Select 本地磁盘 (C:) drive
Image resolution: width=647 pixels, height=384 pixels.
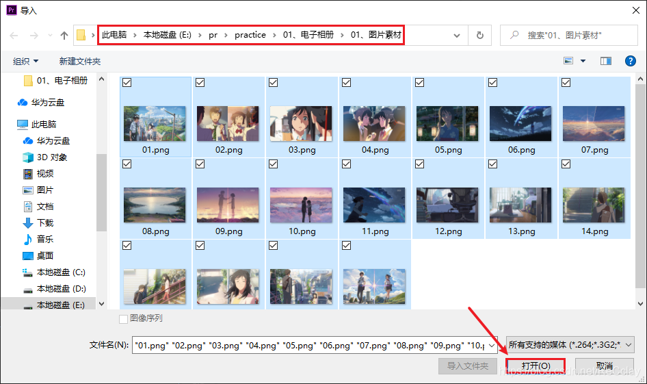[54, 272]
